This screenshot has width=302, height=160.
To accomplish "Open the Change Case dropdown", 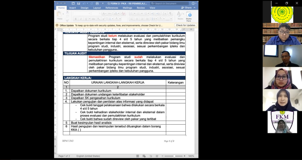I will (116, 14).
